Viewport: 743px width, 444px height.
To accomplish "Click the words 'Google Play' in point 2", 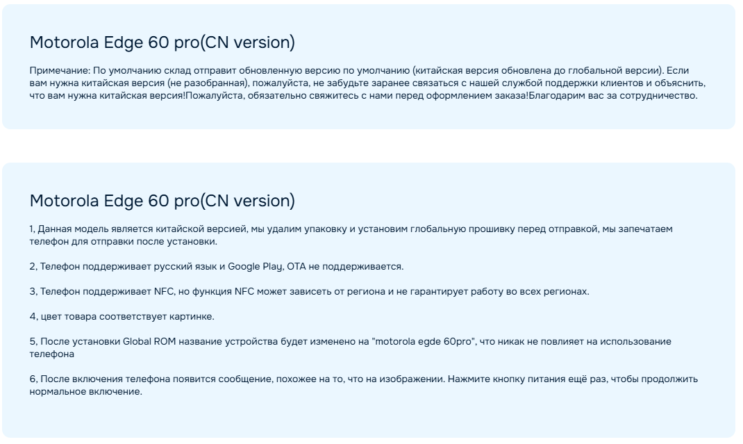I will point(255,267).
